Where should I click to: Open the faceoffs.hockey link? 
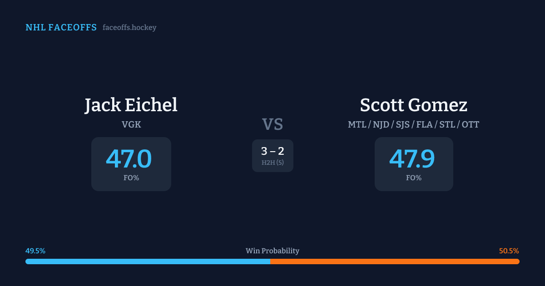(129, 28)
